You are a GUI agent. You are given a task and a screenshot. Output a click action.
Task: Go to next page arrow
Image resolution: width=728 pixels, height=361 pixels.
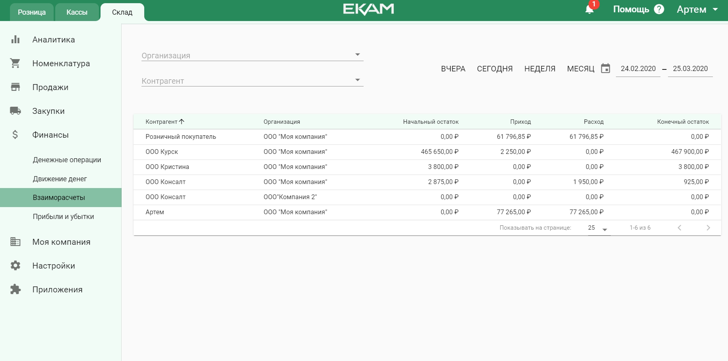[708, 228]
